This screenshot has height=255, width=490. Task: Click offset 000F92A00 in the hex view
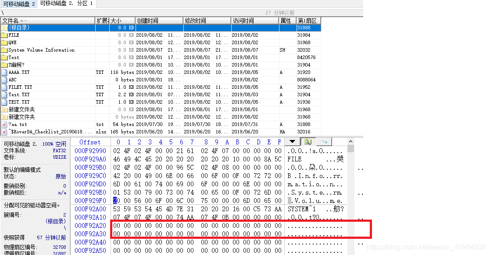coord(90,209)
